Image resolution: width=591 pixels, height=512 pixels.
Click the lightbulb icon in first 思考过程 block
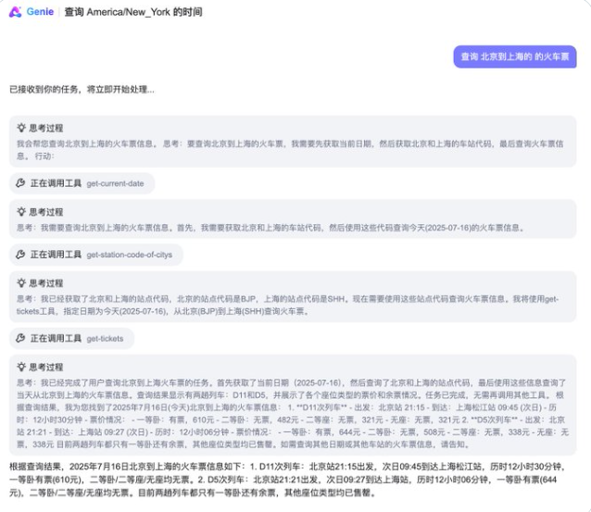click(20, 129)
